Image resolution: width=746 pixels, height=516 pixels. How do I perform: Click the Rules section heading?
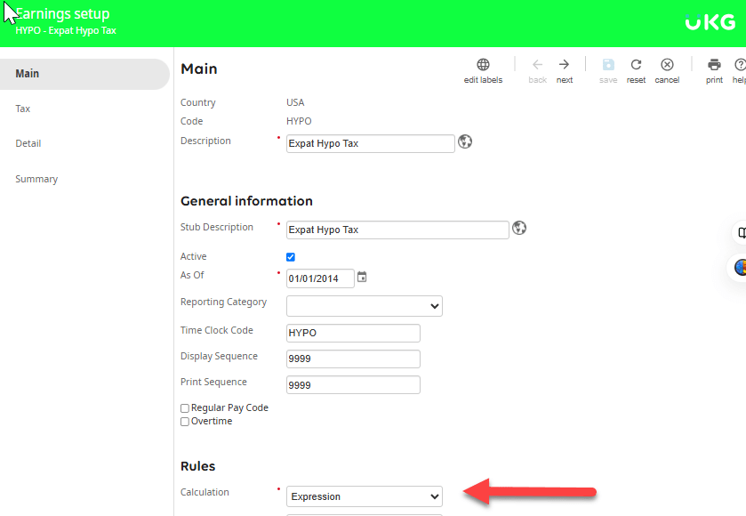[x=198, y=466]
